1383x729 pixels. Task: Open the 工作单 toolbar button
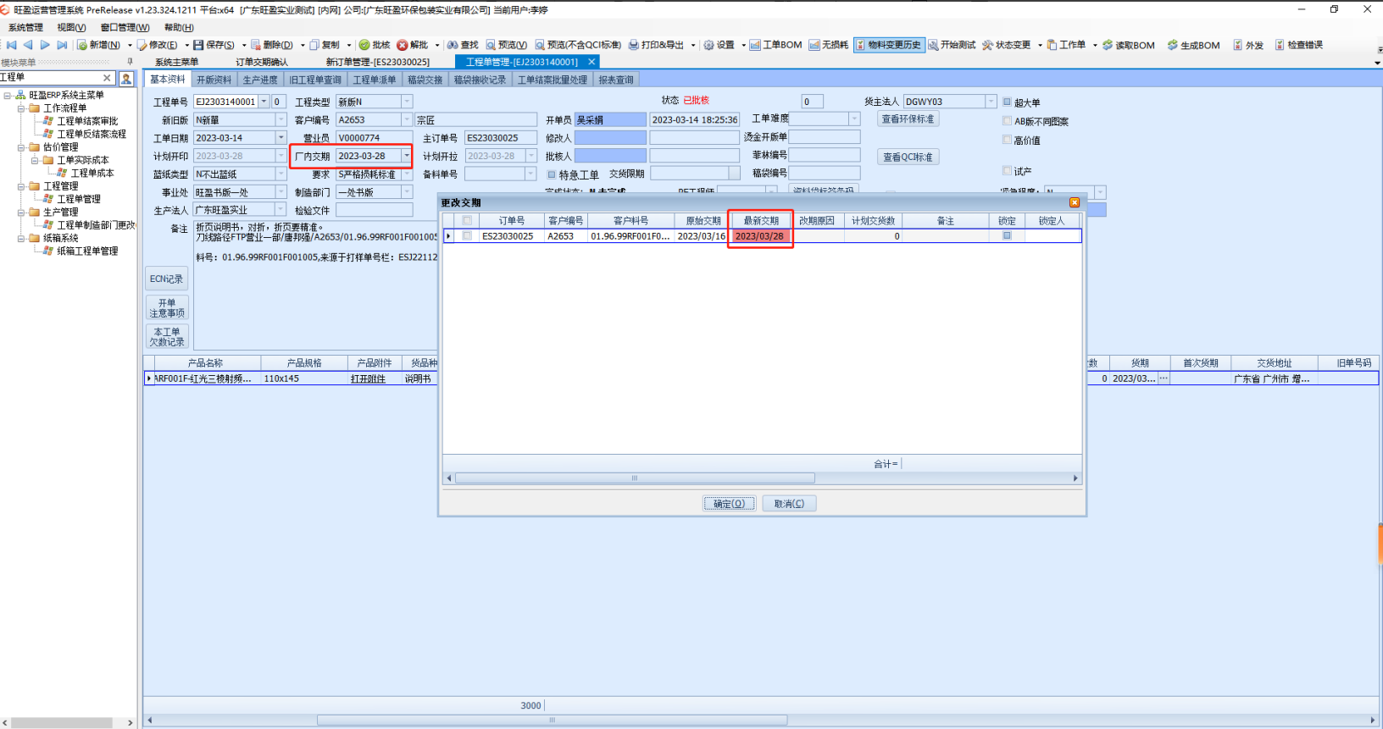1066,45
